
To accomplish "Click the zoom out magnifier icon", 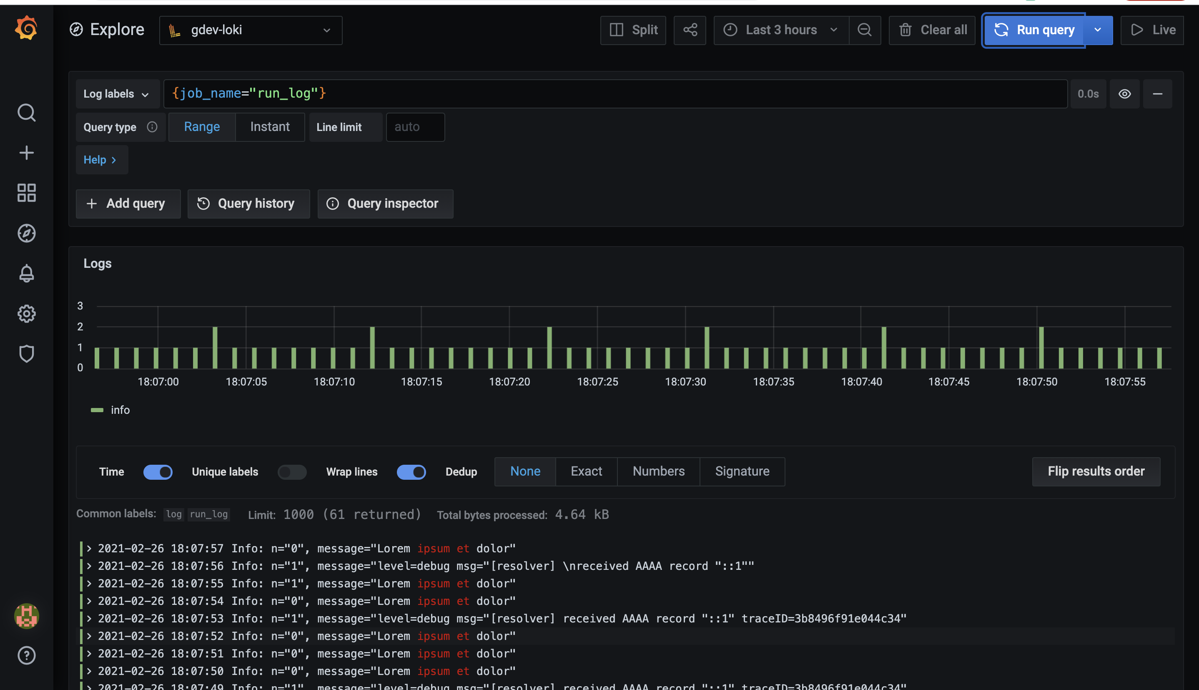I will tap(865, 30).
